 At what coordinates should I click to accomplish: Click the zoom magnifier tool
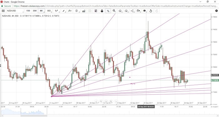coord(114,11)
